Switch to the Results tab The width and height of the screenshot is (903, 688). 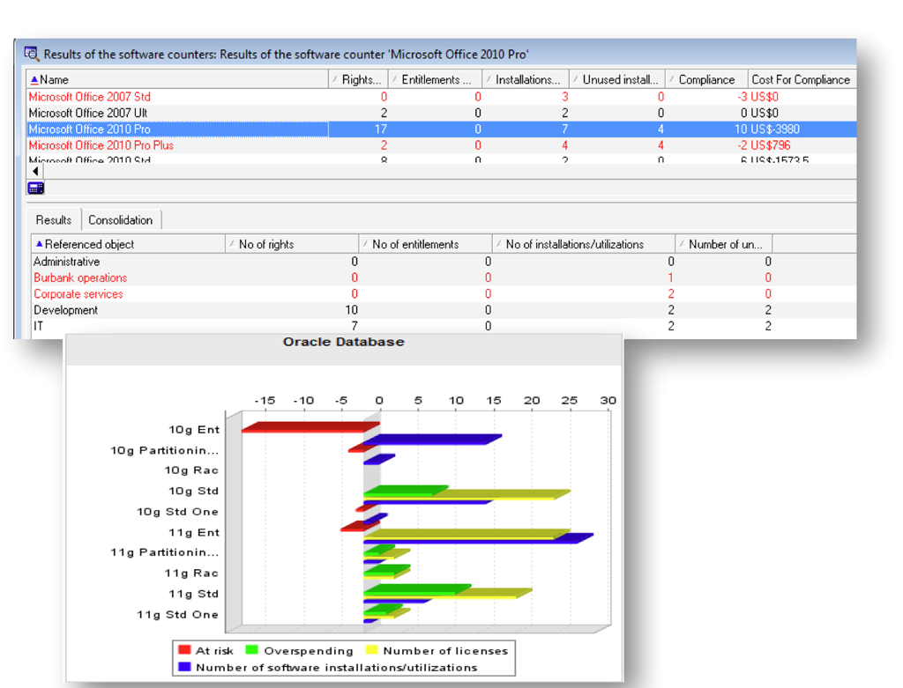tap(54, 219)
